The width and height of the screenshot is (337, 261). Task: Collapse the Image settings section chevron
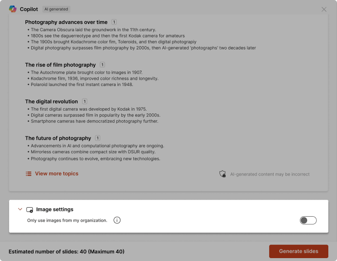(20, 209)
